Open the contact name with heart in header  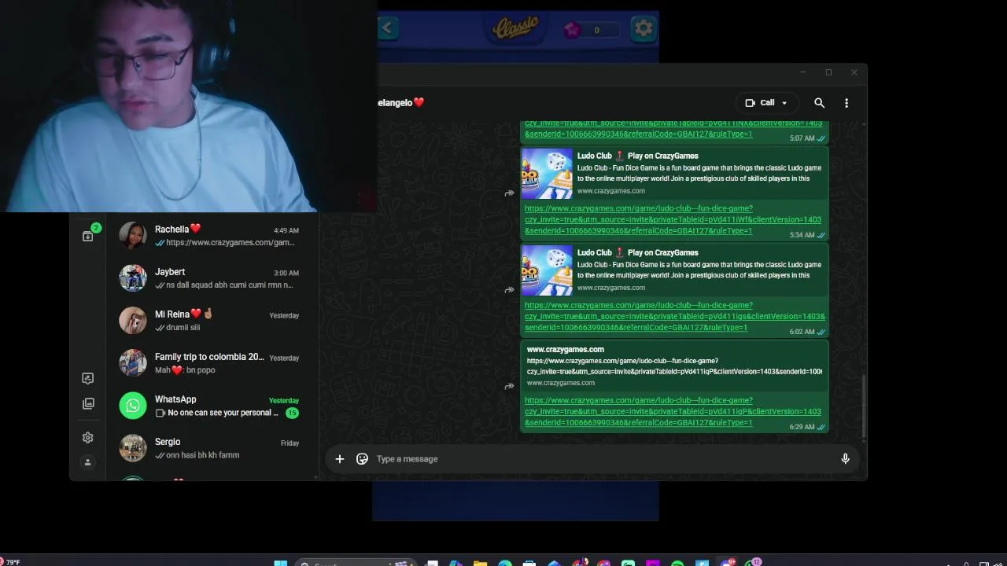click(x=400, y=102)
